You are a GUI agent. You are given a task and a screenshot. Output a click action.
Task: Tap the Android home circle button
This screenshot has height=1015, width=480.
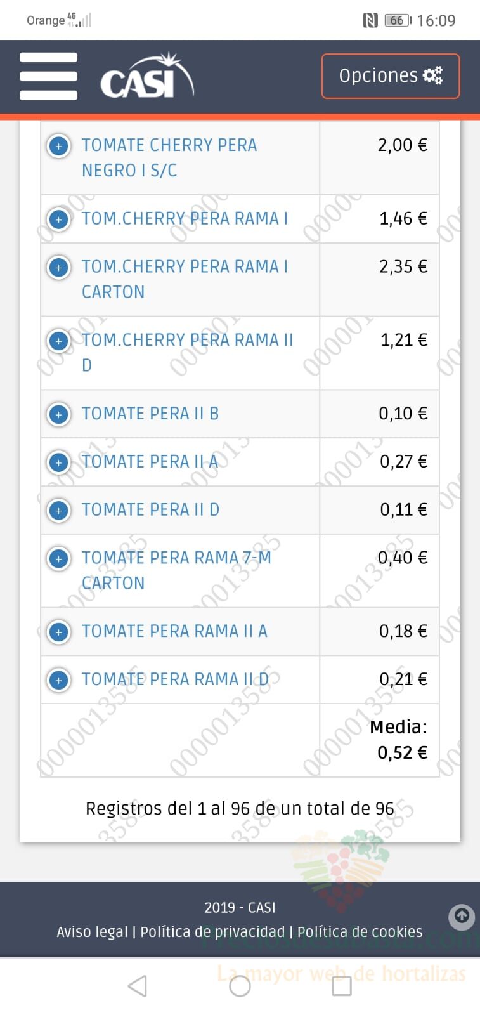click(240, 986)
